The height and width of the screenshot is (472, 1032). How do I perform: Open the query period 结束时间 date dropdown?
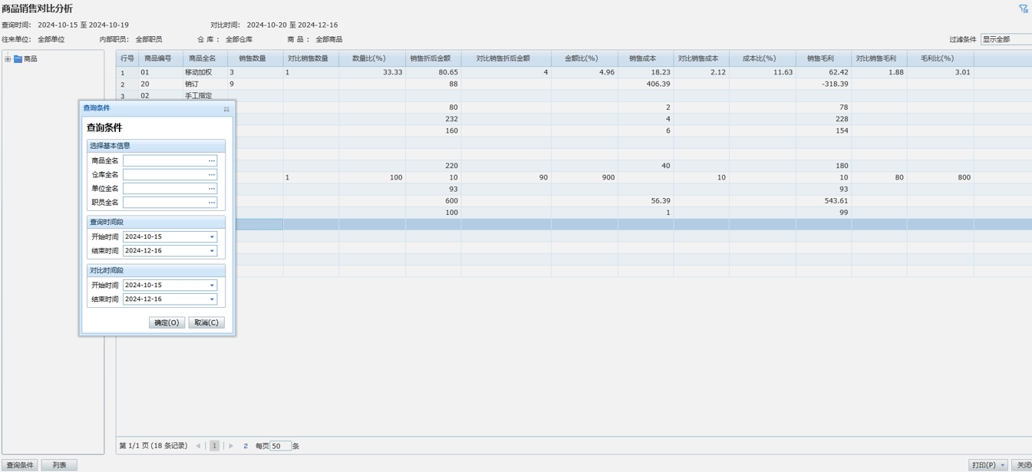tap(212, 251)
